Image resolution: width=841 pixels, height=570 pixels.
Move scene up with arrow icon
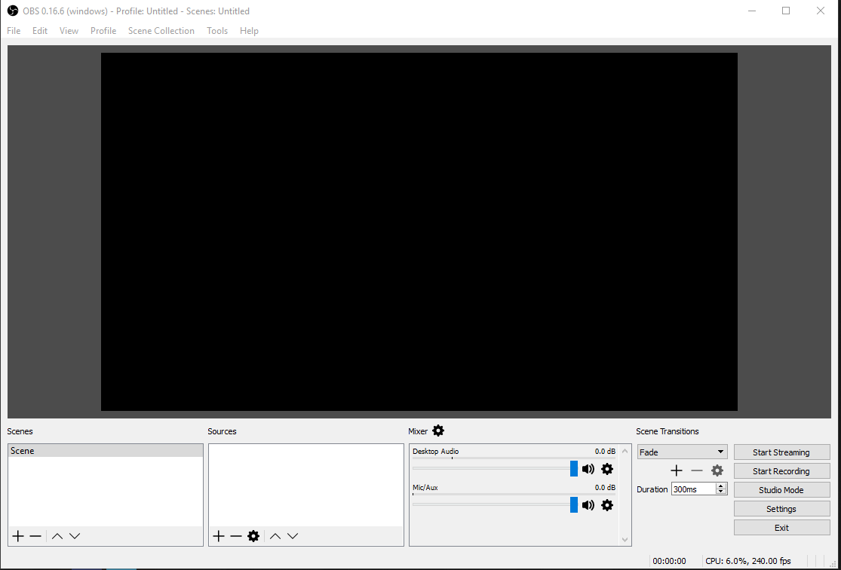click(57, 535)
